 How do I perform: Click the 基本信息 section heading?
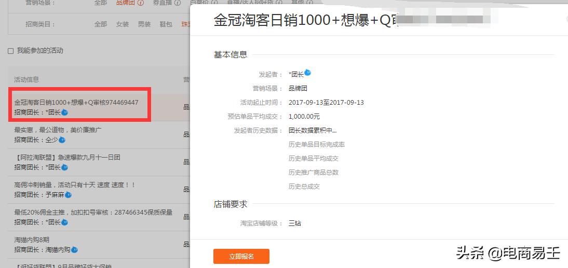point(231,54)
